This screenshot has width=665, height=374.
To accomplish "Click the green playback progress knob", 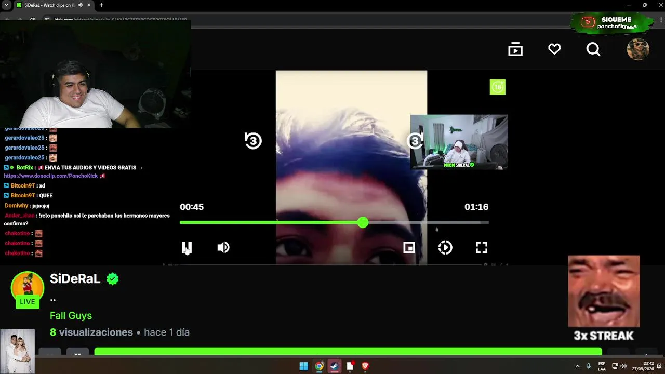I will point(363,222).
